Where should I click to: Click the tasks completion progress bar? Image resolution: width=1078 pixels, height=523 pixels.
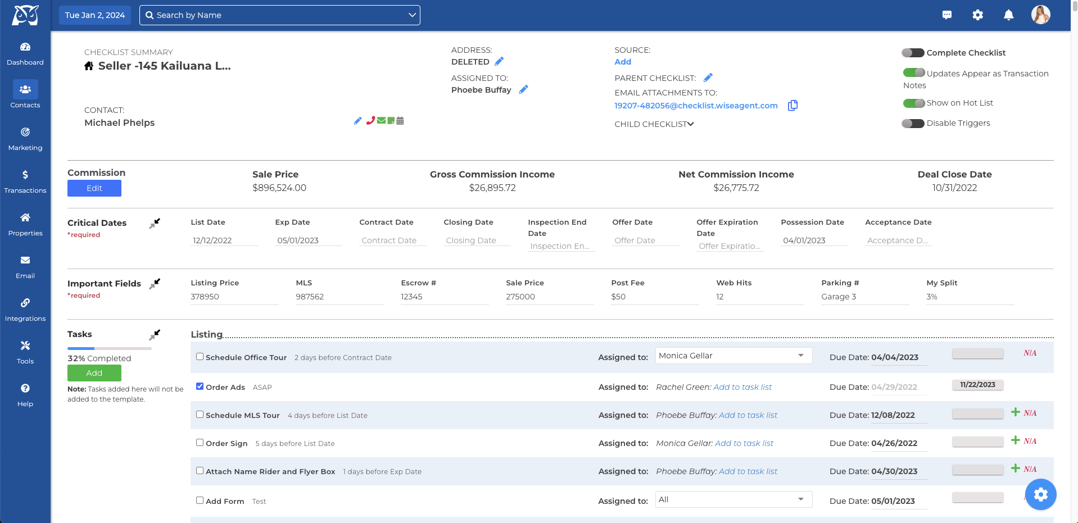click(110, 348)
